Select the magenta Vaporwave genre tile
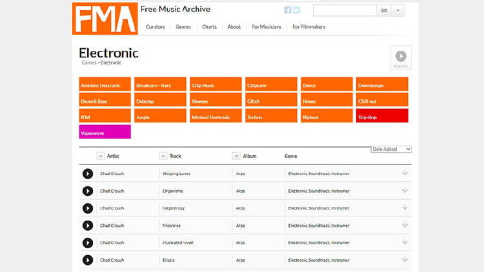 105,131
